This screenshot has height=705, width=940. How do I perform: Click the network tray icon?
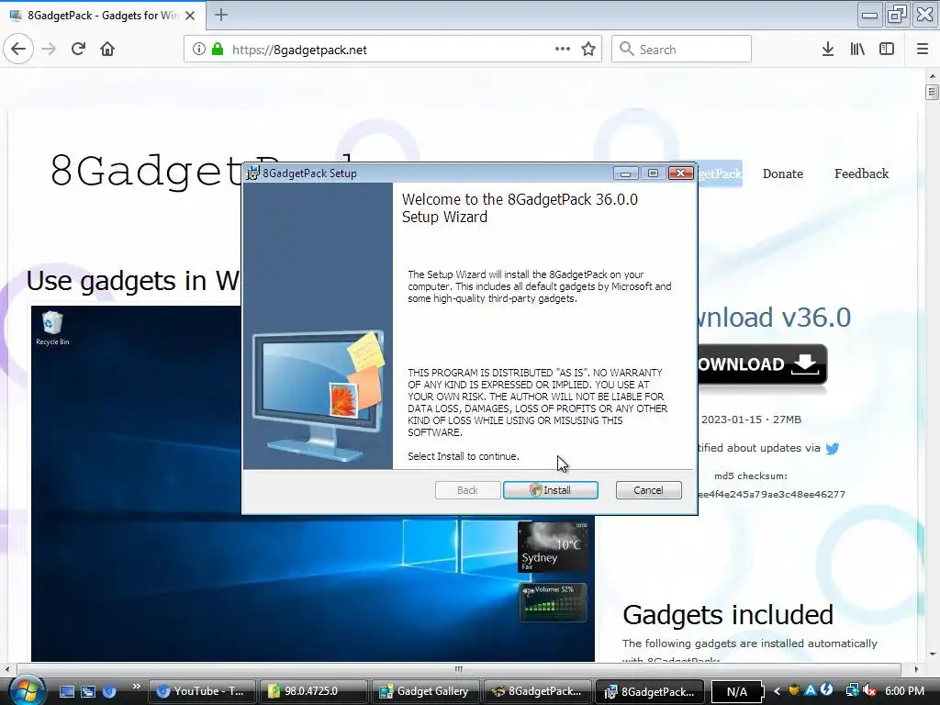pos(852,691)
